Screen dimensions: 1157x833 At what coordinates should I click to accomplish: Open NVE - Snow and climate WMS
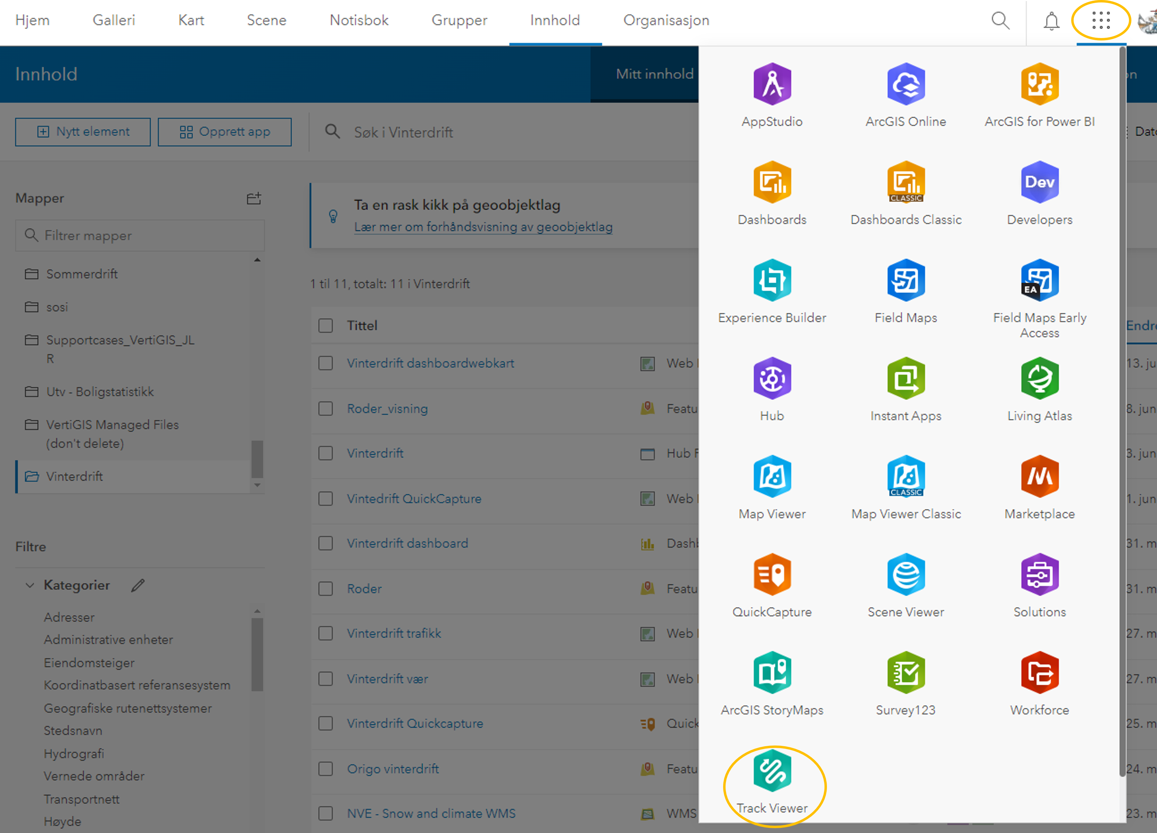(x=431, y=814)
